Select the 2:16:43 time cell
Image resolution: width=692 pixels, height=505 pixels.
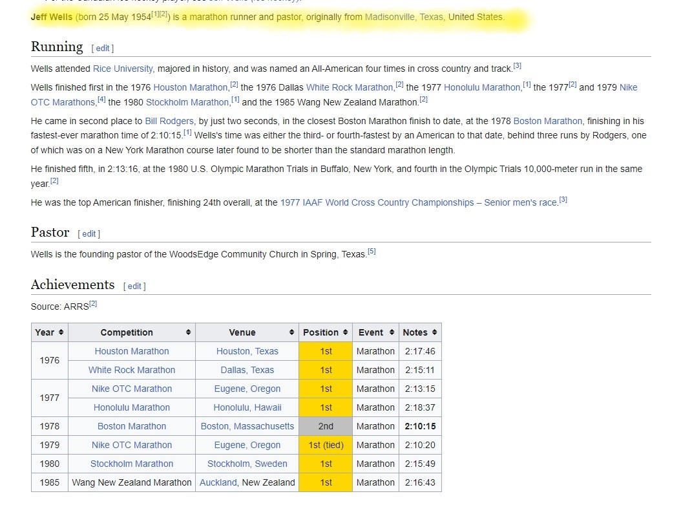click(x=420, y=482)
